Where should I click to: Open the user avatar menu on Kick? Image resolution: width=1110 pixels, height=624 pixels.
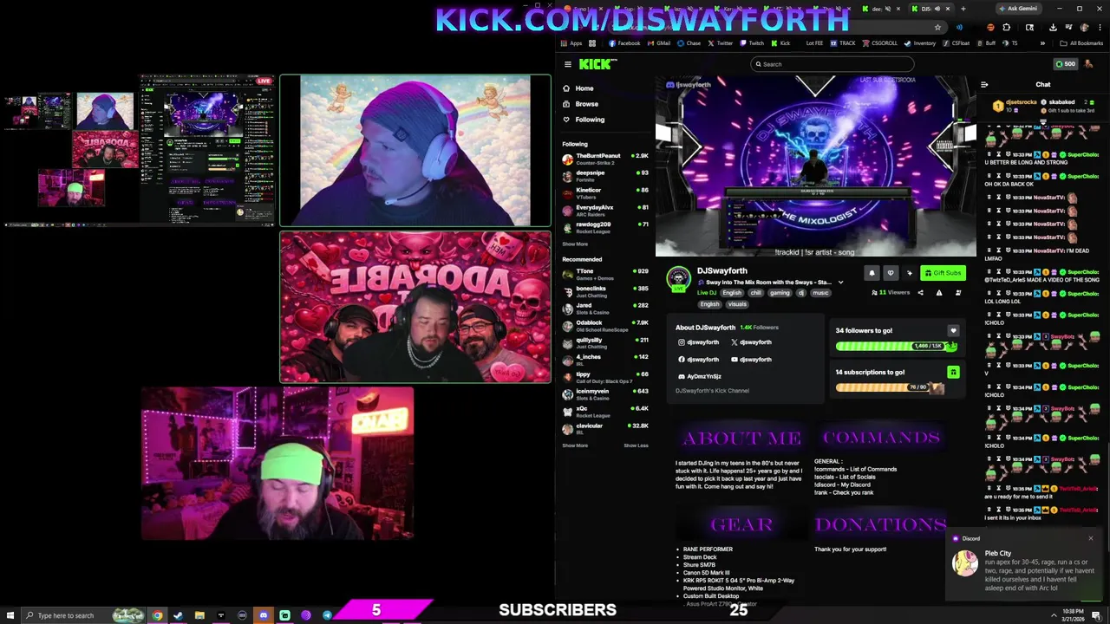(1089, 64)
